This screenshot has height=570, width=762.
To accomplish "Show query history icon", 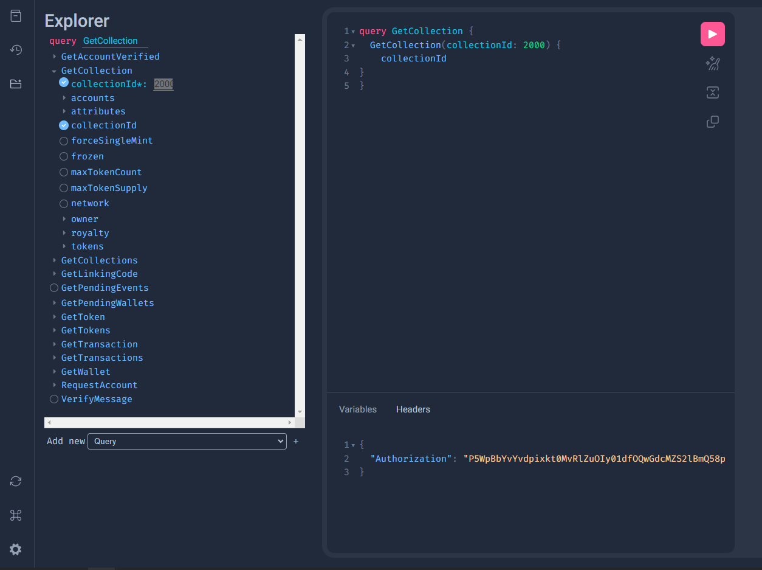I will 16,50.
